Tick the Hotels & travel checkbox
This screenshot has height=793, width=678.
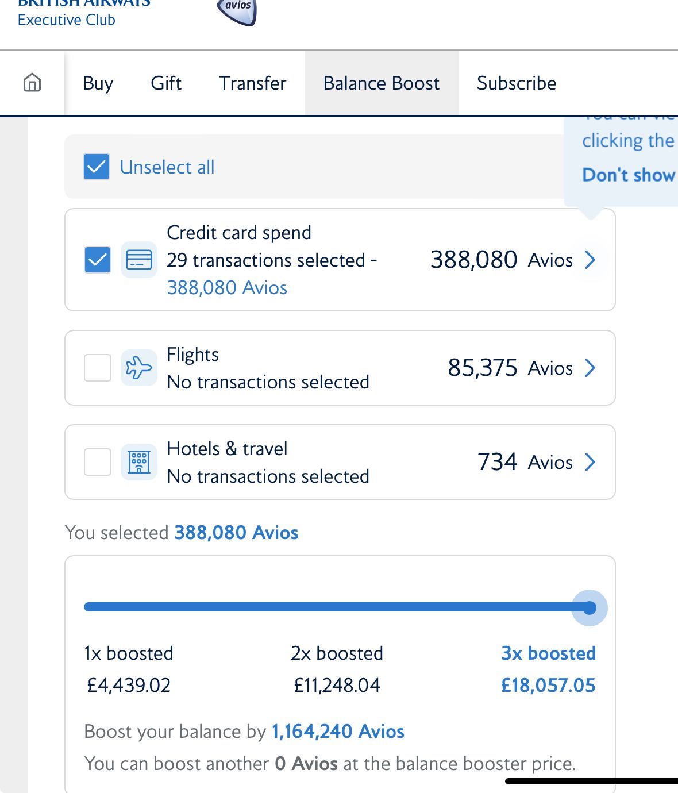(x=98, y=462)
